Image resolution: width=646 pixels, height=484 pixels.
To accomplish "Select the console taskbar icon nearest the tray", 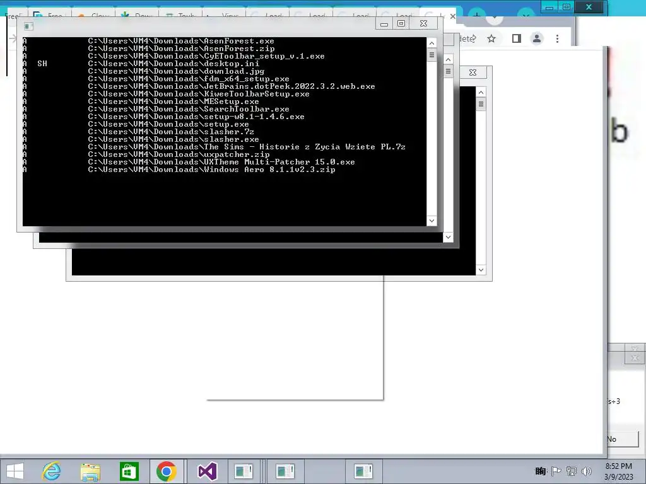I will pos(363,471).
